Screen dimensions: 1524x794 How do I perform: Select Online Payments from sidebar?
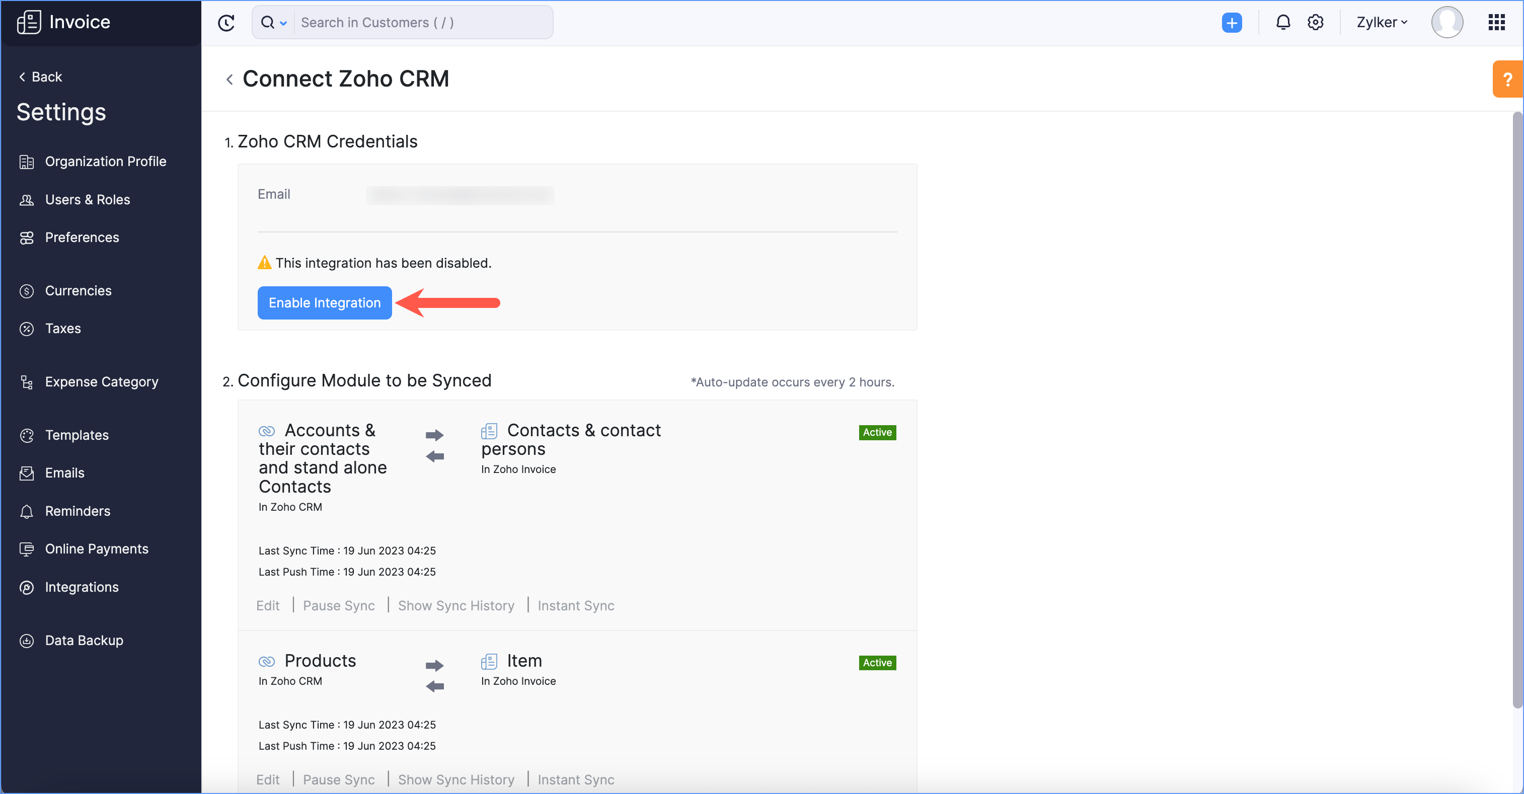click(97, 548)
